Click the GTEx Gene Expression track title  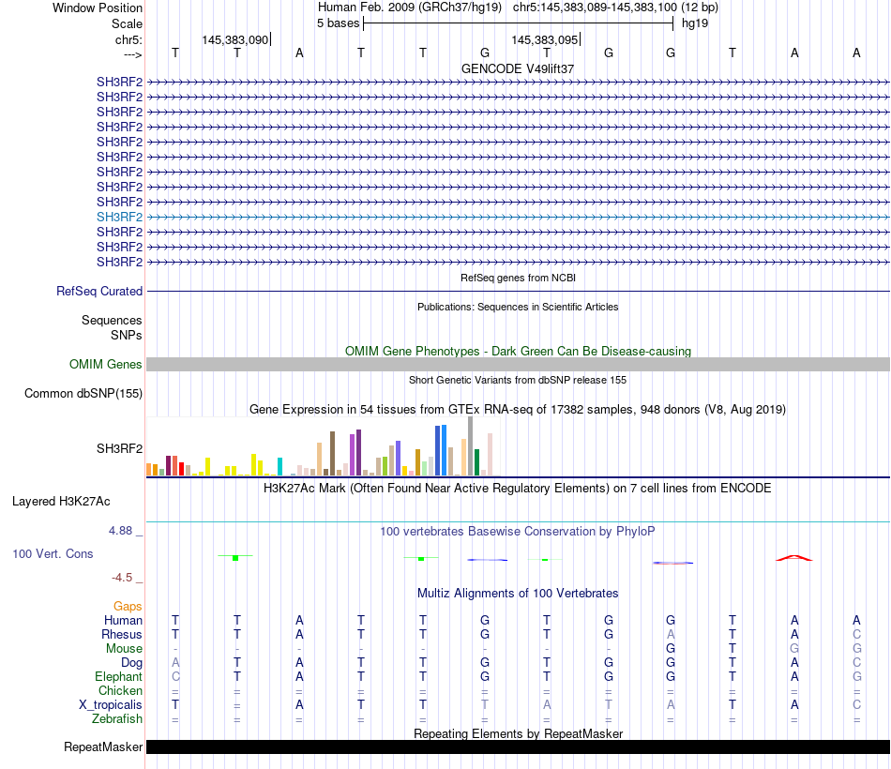(518, 409)
